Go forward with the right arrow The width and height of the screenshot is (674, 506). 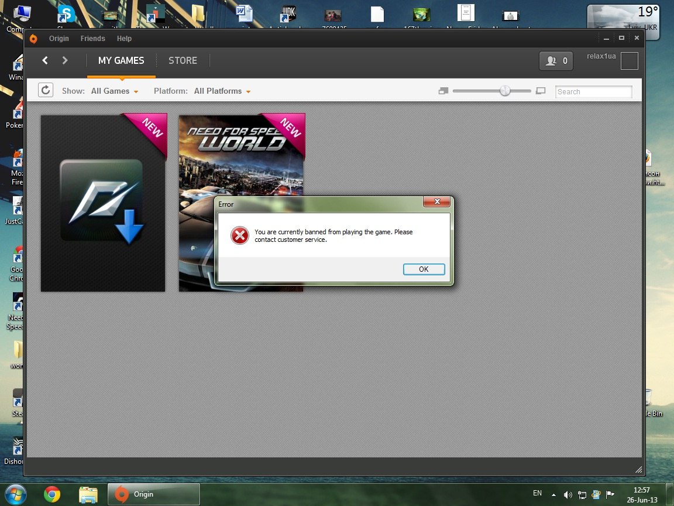click(x=65, y=60)
